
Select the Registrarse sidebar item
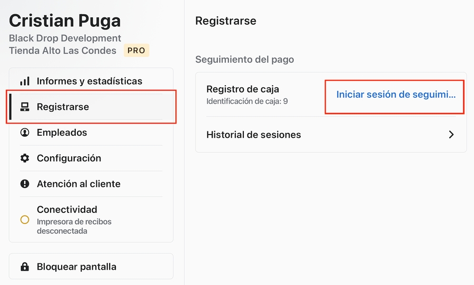(x=63, y=107)
